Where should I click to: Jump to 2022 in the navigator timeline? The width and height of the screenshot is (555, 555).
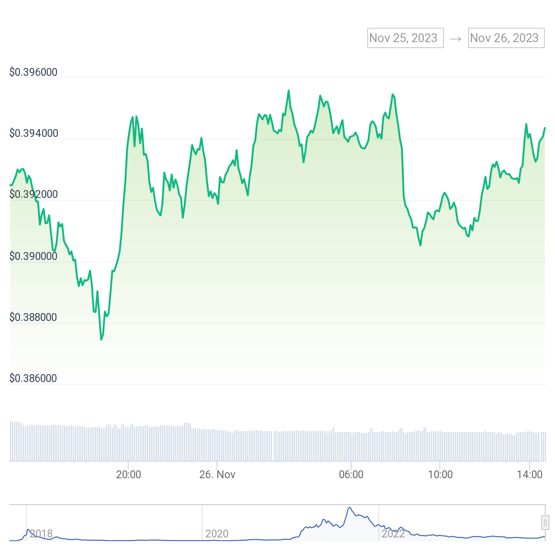tap(394, 534)
